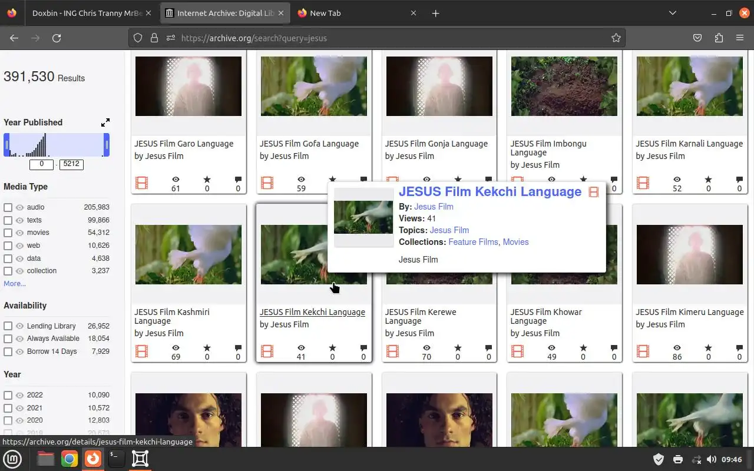The height and width of the screenshot is (471, 754).
Task: Enable the movies media type checkbox
Action: [x=8, y=233]
